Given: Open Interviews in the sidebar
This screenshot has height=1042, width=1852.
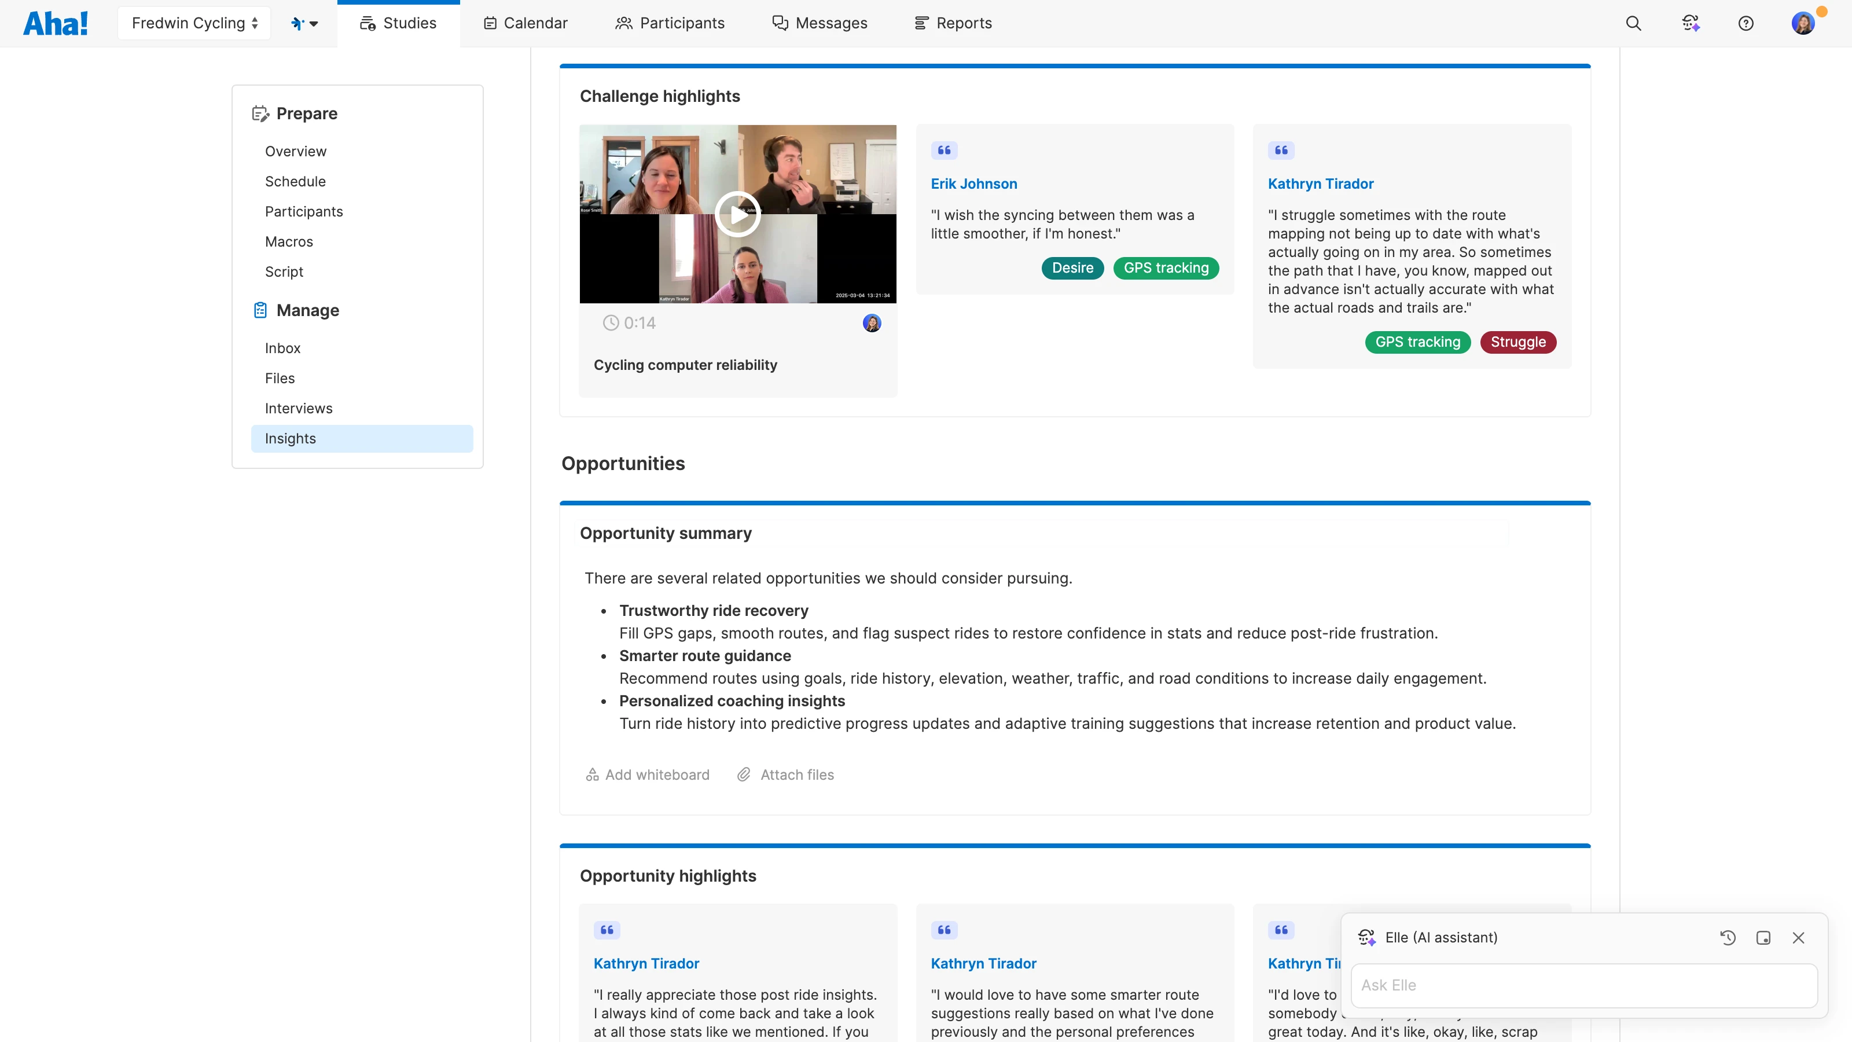Looking at the screenshot, I should tap(299, 409).
